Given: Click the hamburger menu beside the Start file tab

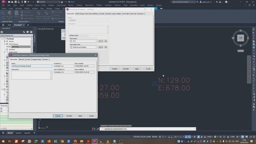Looking at the screenshot, I should point(3,25).
